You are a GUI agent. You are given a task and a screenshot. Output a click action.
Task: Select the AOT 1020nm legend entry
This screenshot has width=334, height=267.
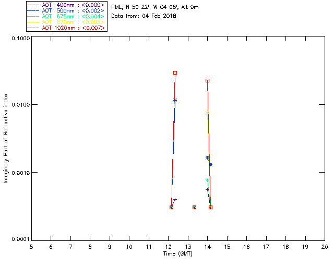[x=66, y=28]
